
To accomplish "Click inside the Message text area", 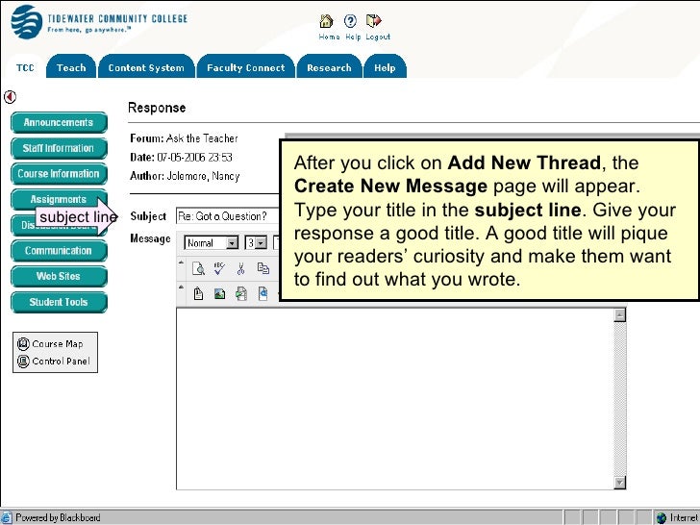I will (x=395, y=399).
